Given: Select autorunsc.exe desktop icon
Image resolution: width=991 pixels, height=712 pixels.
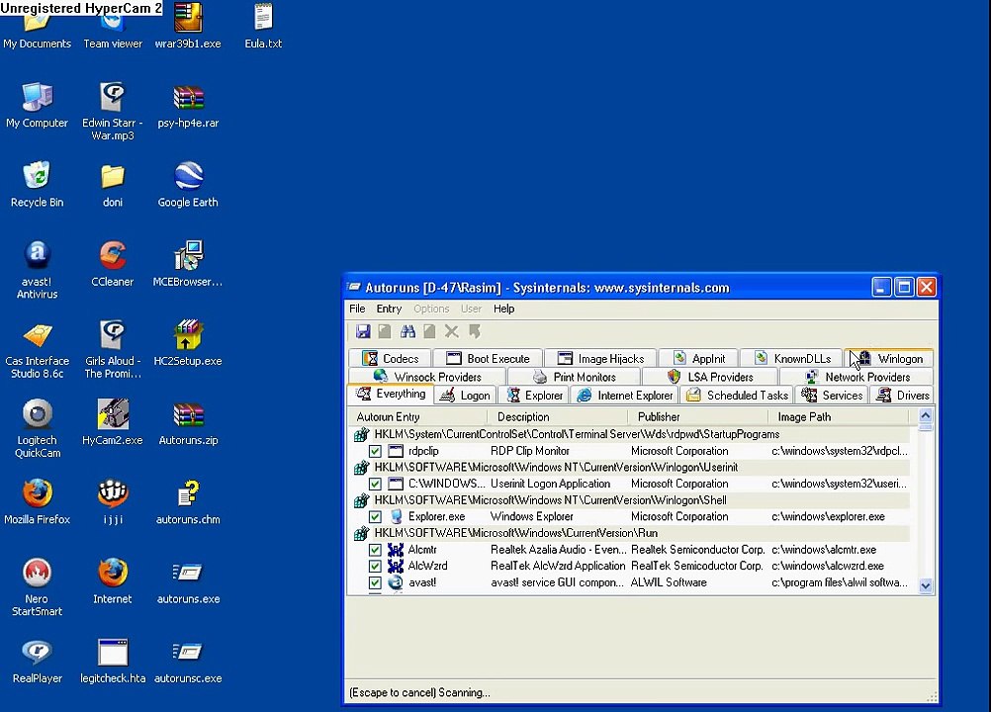Looking at the screenshot, I should tap(188, 661).
